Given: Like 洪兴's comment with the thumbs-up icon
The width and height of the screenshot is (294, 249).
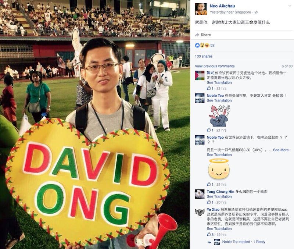Looking at the screenshot, I should 209,88.
